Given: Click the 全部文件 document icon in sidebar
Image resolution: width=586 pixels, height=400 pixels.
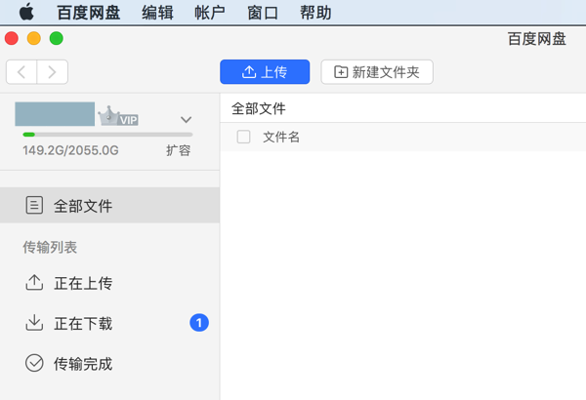Looking at the screenshot, I should pos(34,206).
